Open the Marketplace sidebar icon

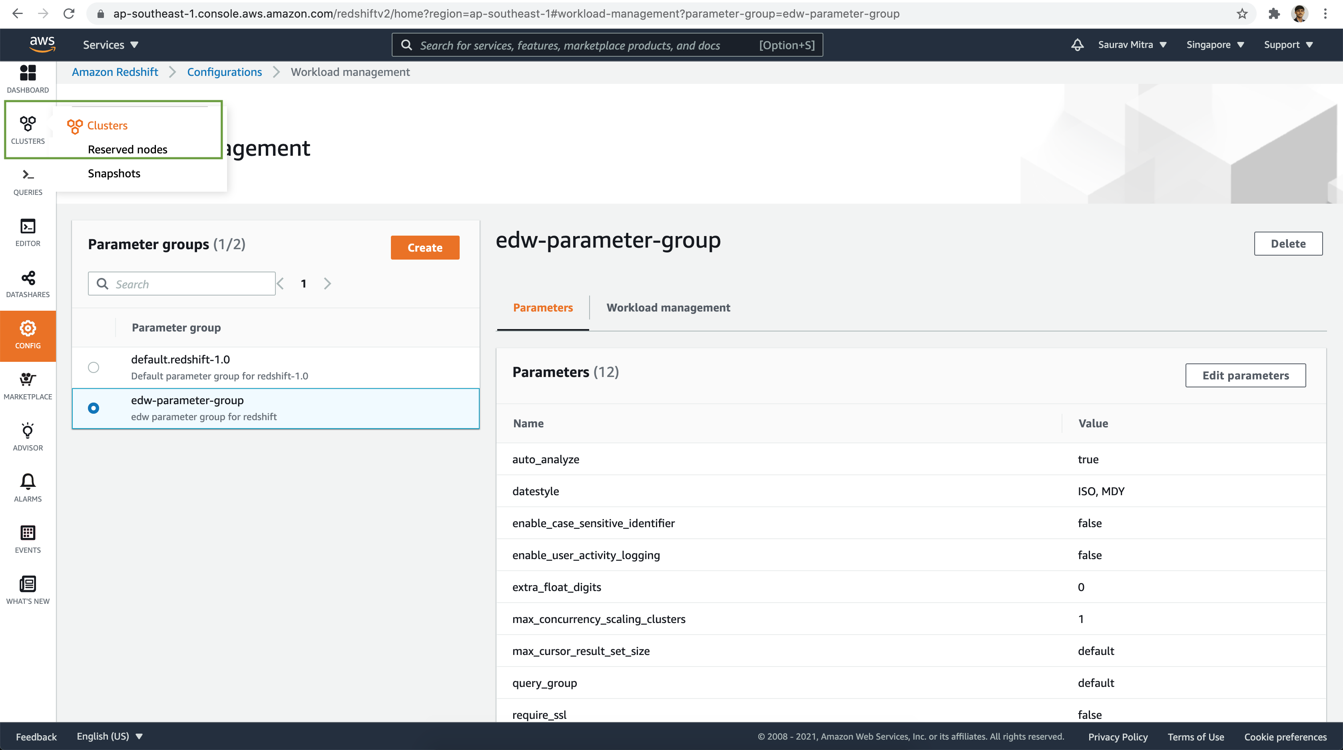coord(28,386)
